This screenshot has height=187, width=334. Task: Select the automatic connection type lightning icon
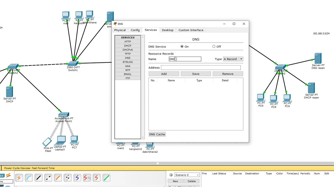(19, 178)
